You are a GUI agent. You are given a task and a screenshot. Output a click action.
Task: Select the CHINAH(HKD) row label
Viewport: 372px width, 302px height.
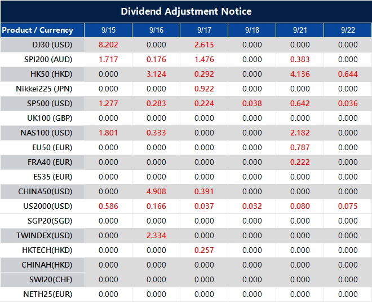coord(47,265)
